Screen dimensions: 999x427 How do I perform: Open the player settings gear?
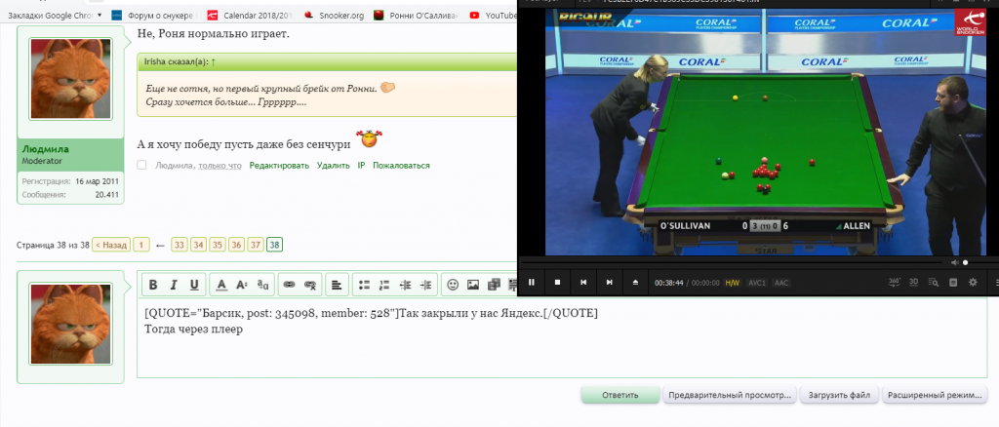[x=973, y=282]
